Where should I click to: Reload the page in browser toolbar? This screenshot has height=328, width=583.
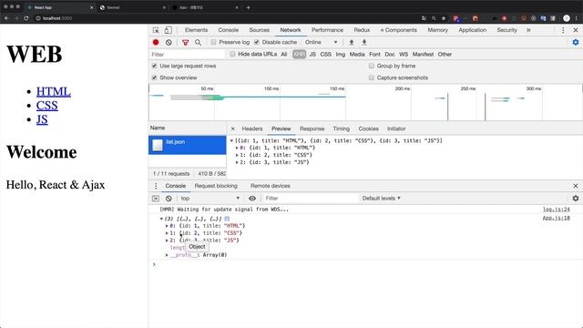coord(26,18)
